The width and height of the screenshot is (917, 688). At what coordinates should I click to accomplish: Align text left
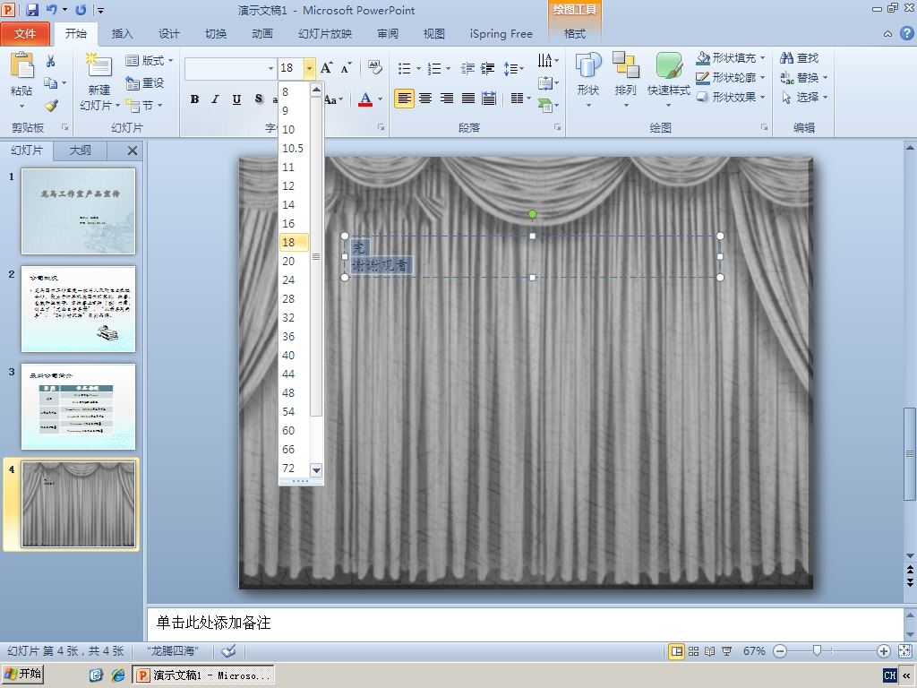click(x=404, y=99)
